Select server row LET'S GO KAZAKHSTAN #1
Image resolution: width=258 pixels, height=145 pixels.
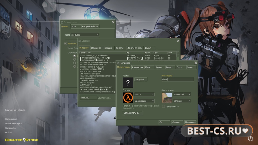[x=97, y=92]
